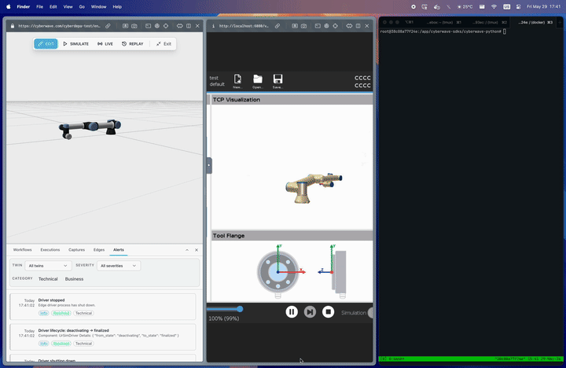This screenshot has height=368, width=566.
Task: Click the Open folder icon in URSim
Action: coord(257,81)
